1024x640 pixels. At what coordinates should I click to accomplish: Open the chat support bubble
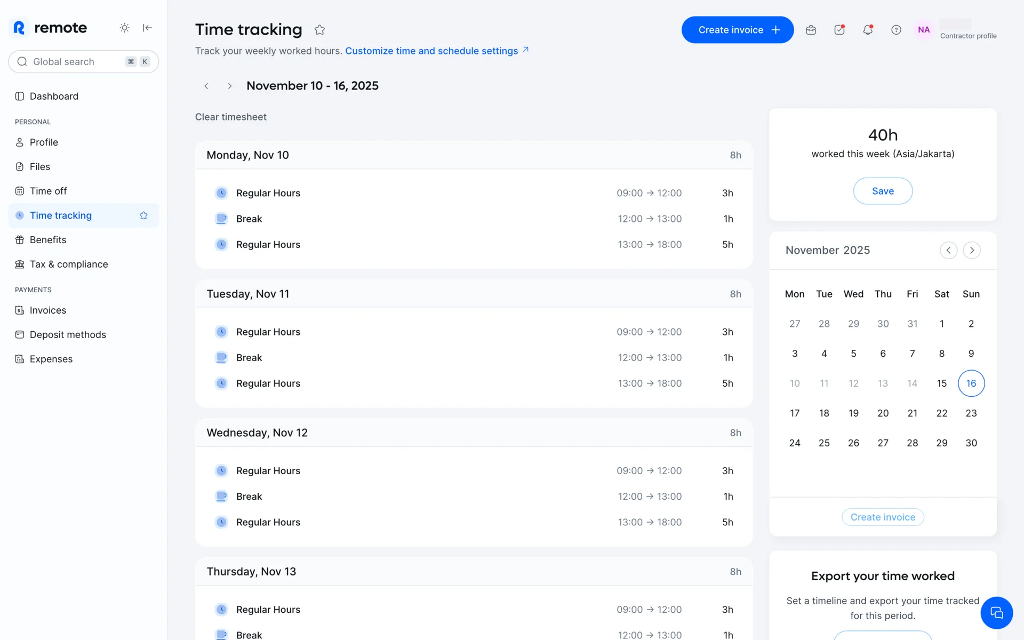pos(996,613)
